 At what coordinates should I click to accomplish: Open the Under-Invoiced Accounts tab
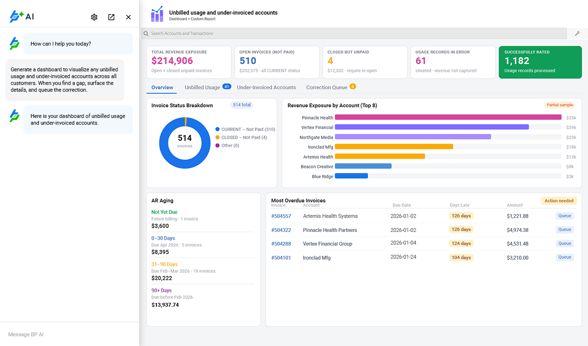point(266,87)
